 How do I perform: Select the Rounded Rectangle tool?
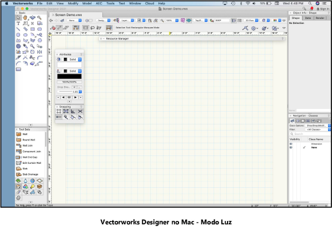coord(39,29)
